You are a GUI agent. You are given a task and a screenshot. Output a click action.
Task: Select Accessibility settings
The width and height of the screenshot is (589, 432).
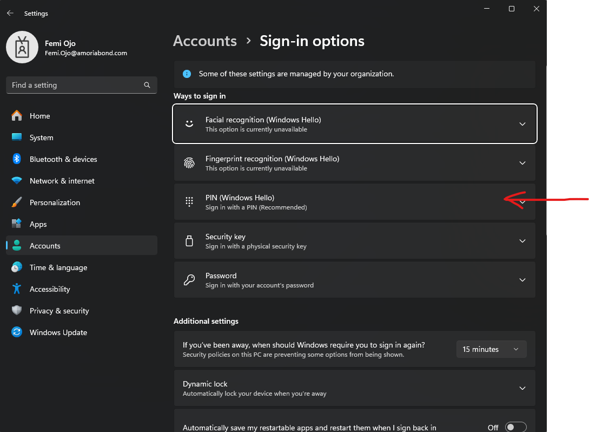82,289
